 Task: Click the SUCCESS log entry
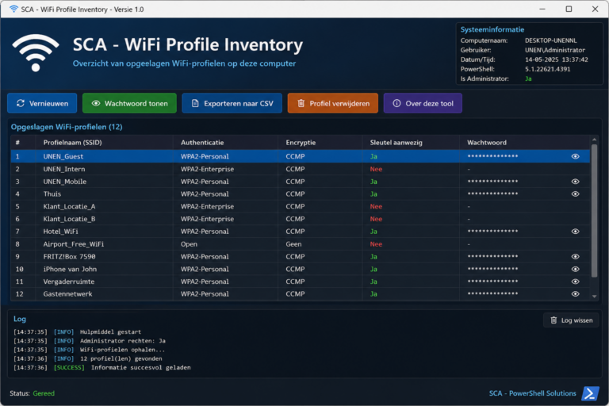[102, 367]
